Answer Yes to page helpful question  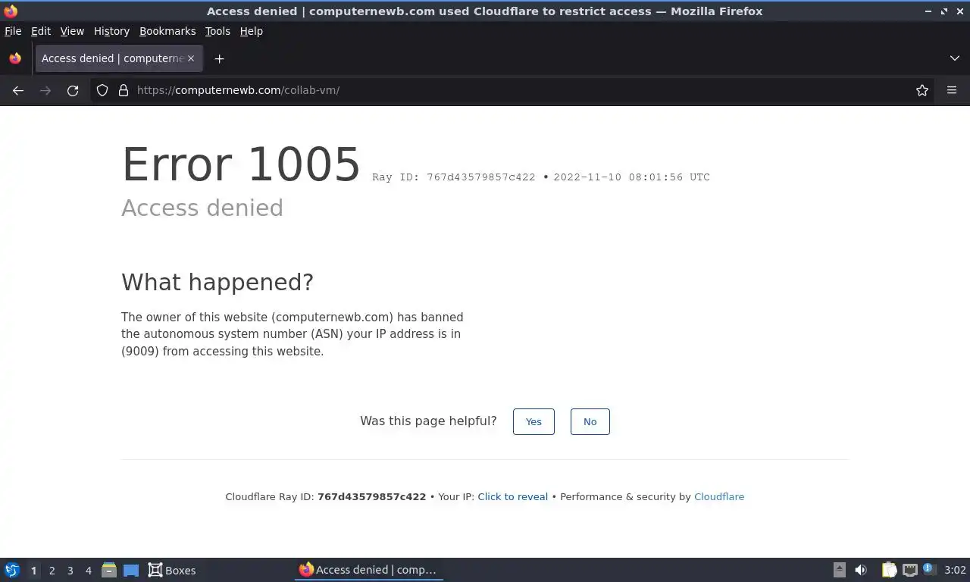[x=533, y=421]
